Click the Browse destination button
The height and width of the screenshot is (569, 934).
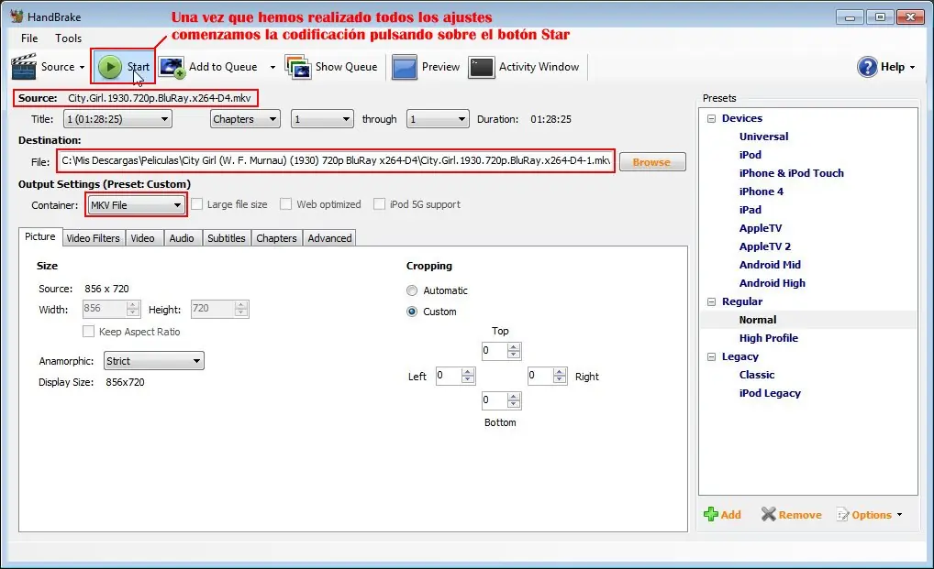point(652,162)
